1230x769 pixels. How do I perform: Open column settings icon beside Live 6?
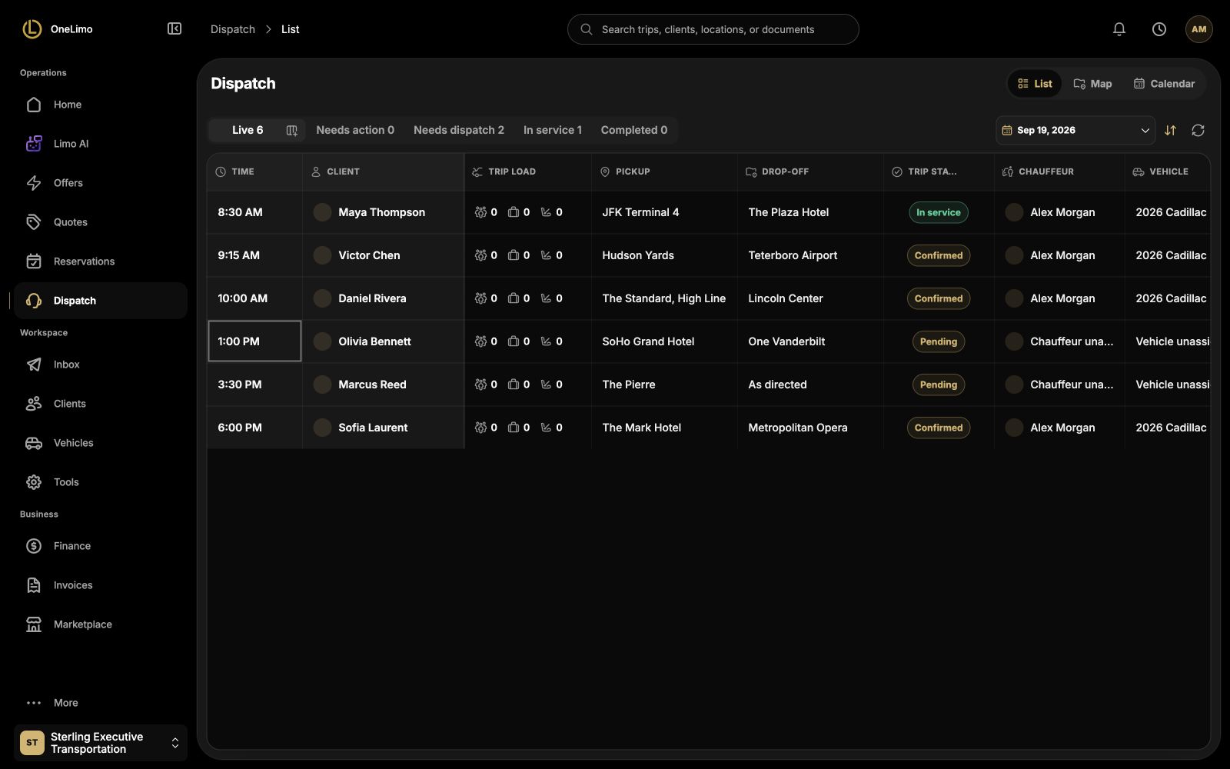coord(291,131)
